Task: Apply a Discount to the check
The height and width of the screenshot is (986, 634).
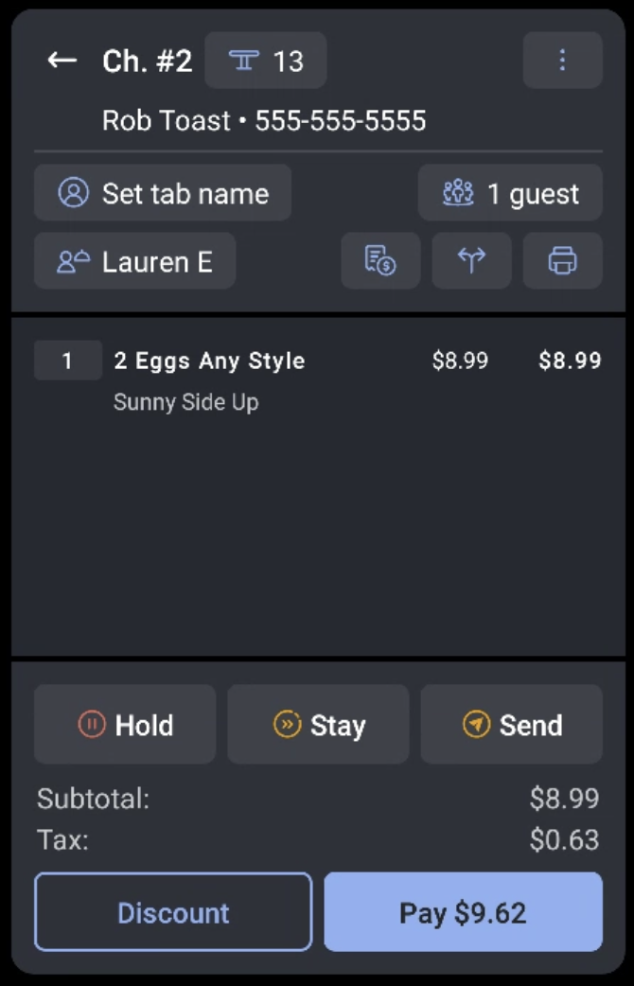Action: [172, 911]
